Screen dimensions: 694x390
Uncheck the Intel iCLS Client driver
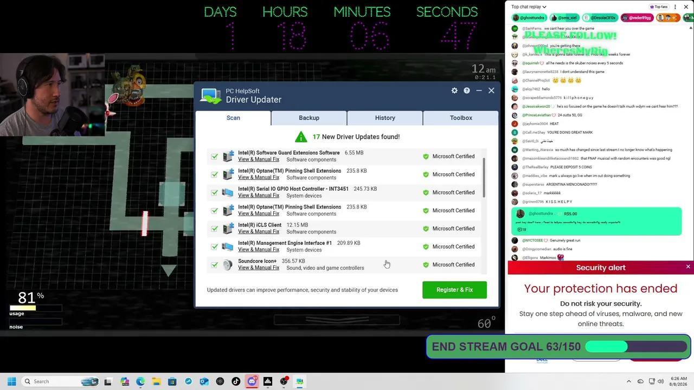click(215, 229)
